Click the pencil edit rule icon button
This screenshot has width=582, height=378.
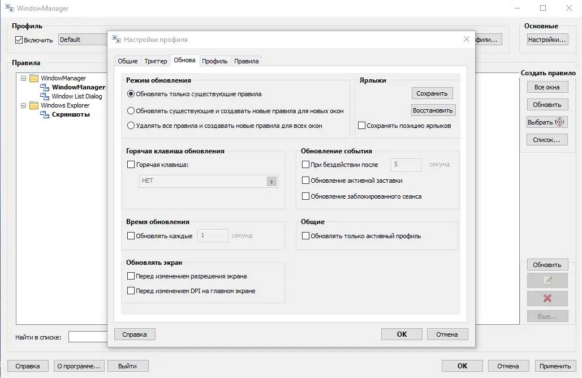coord(547,280)
